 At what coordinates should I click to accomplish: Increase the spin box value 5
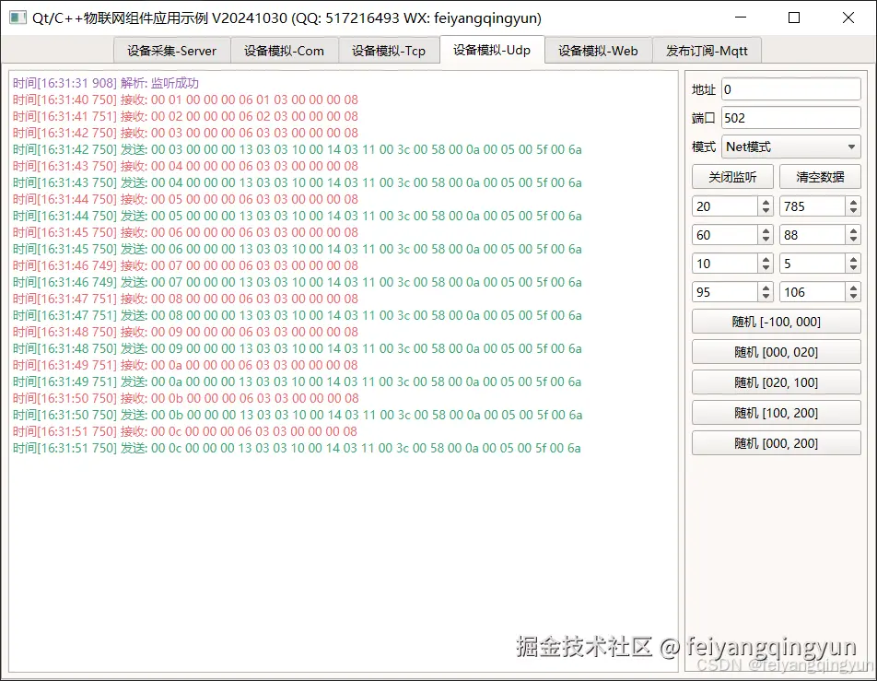(853, 259)
